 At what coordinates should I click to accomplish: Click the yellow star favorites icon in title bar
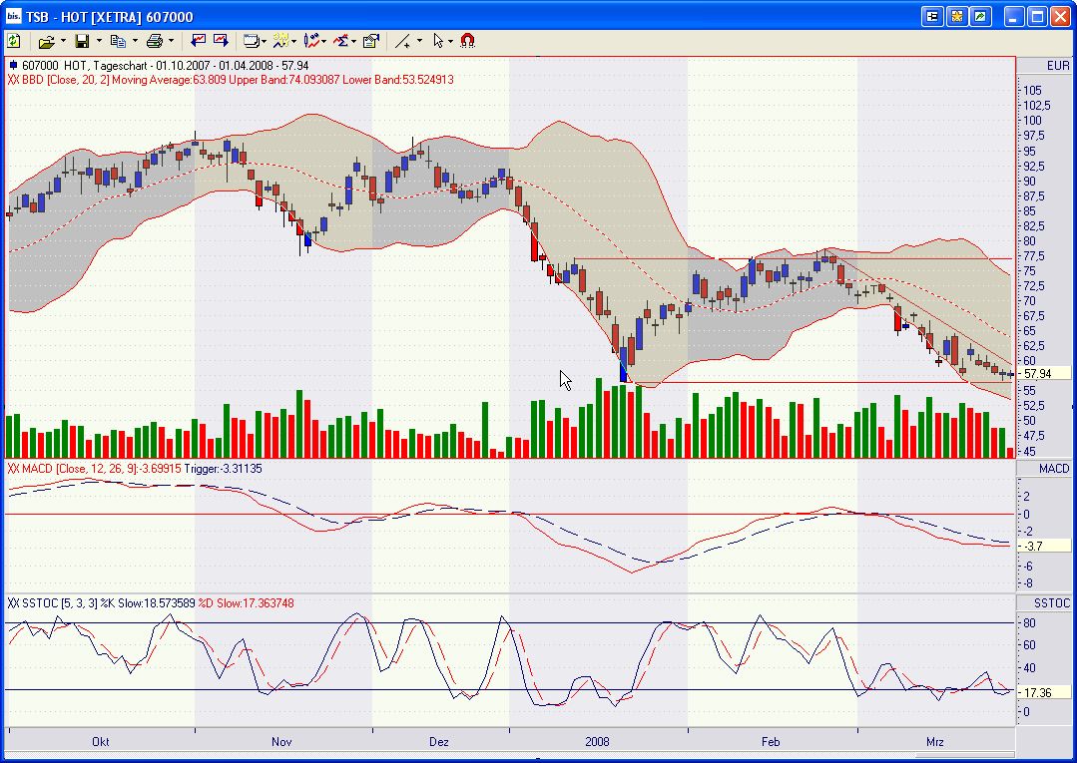(958, 16)
